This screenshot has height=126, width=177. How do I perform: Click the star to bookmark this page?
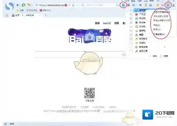pos(73,5)
